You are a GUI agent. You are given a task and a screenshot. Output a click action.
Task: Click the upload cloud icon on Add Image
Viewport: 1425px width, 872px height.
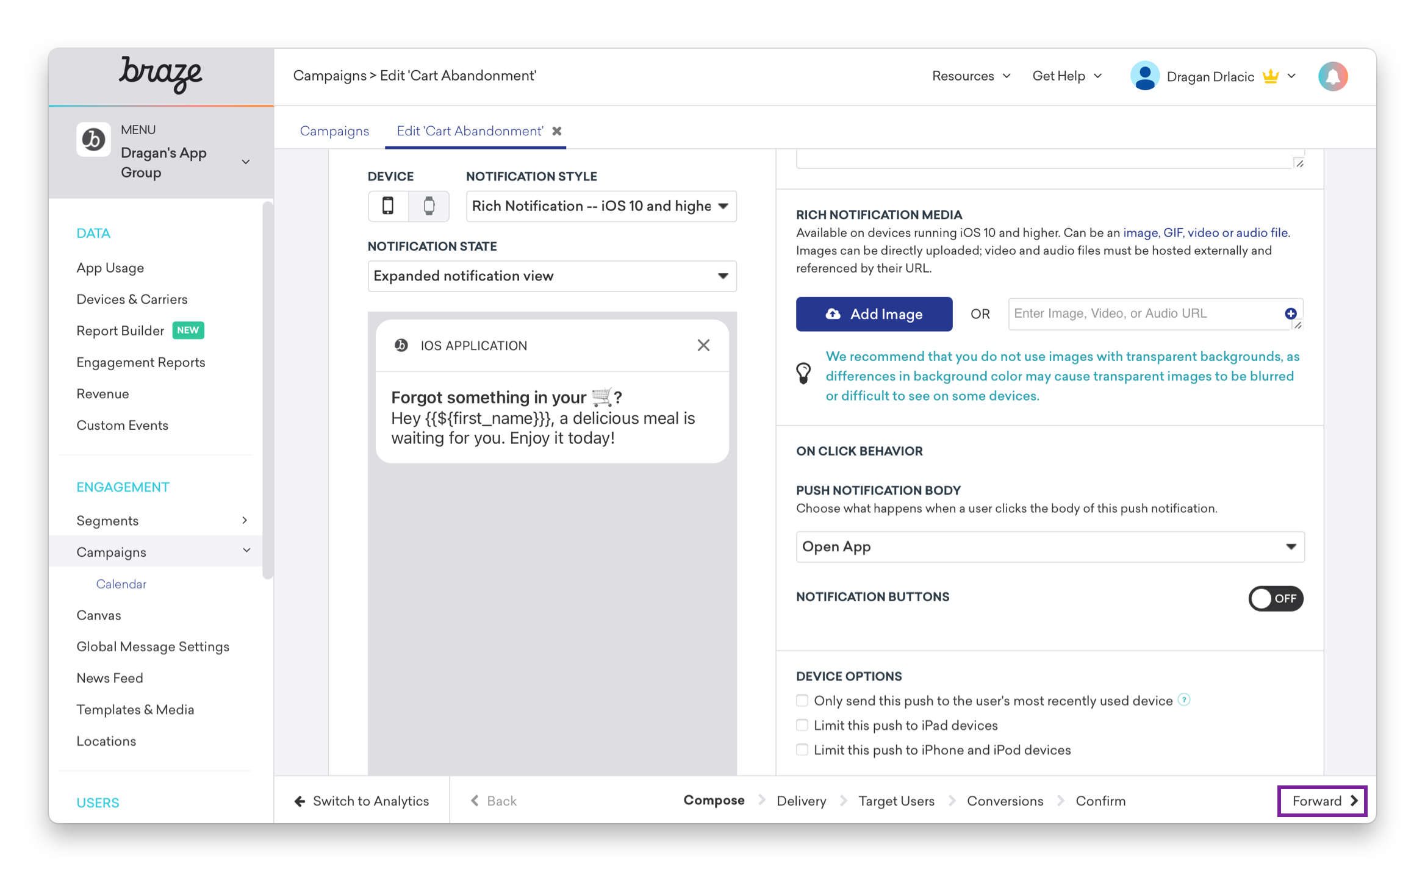[833, 314]
